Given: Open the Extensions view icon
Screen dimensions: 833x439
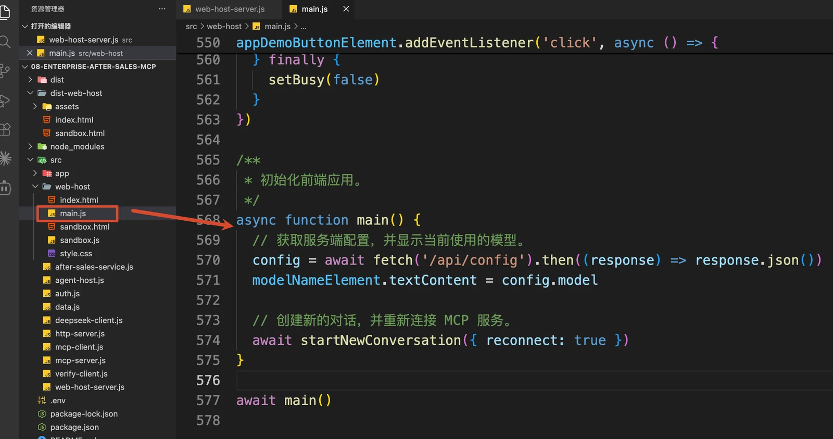Looking at the screenshot, I should tap(5, 129).
